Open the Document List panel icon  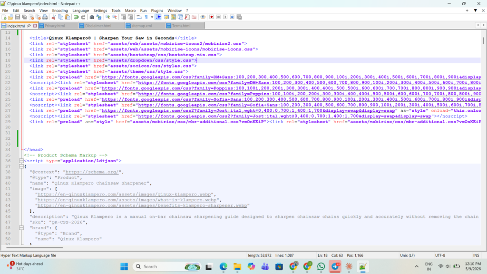pyautogui.click(x=180, y=17)
